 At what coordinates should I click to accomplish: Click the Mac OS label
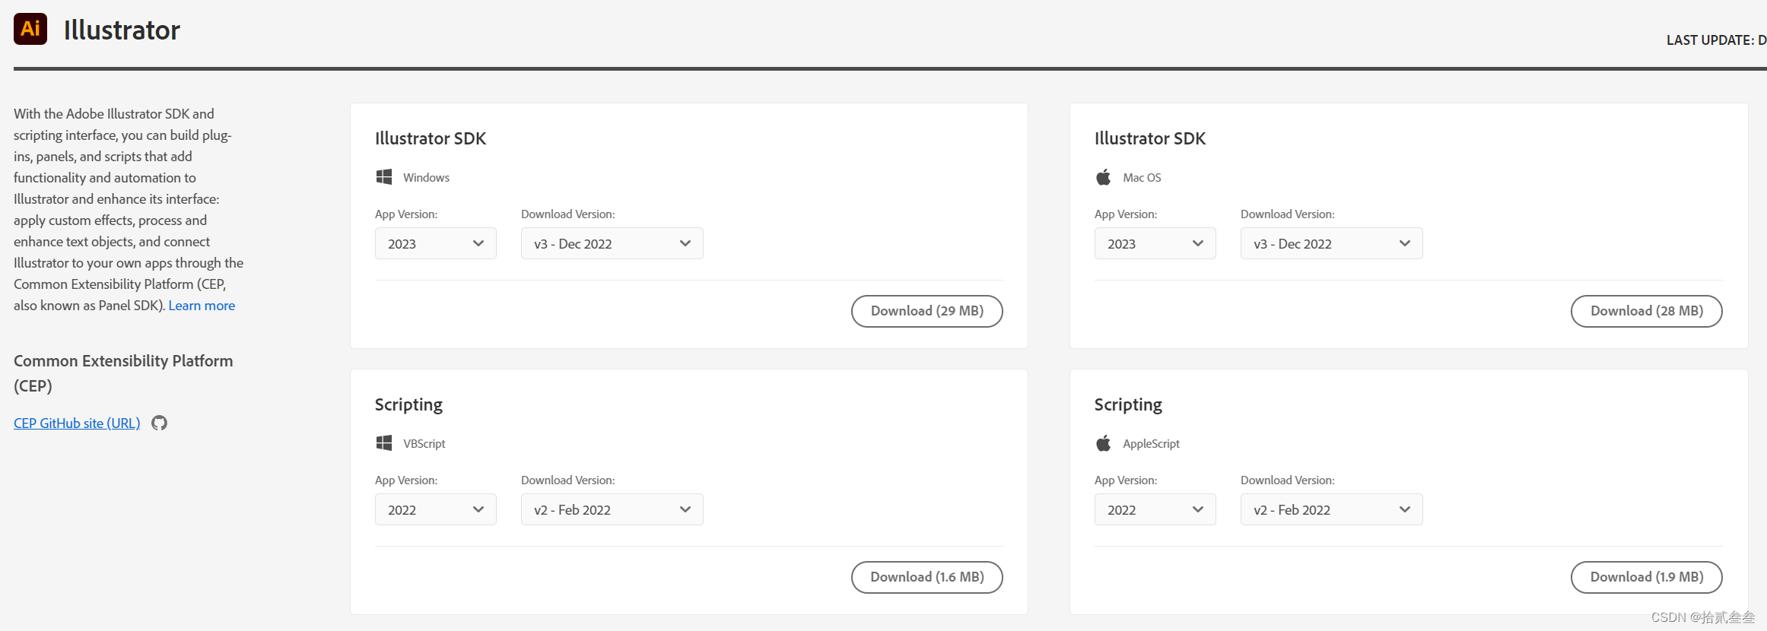tap(1143, 177)
